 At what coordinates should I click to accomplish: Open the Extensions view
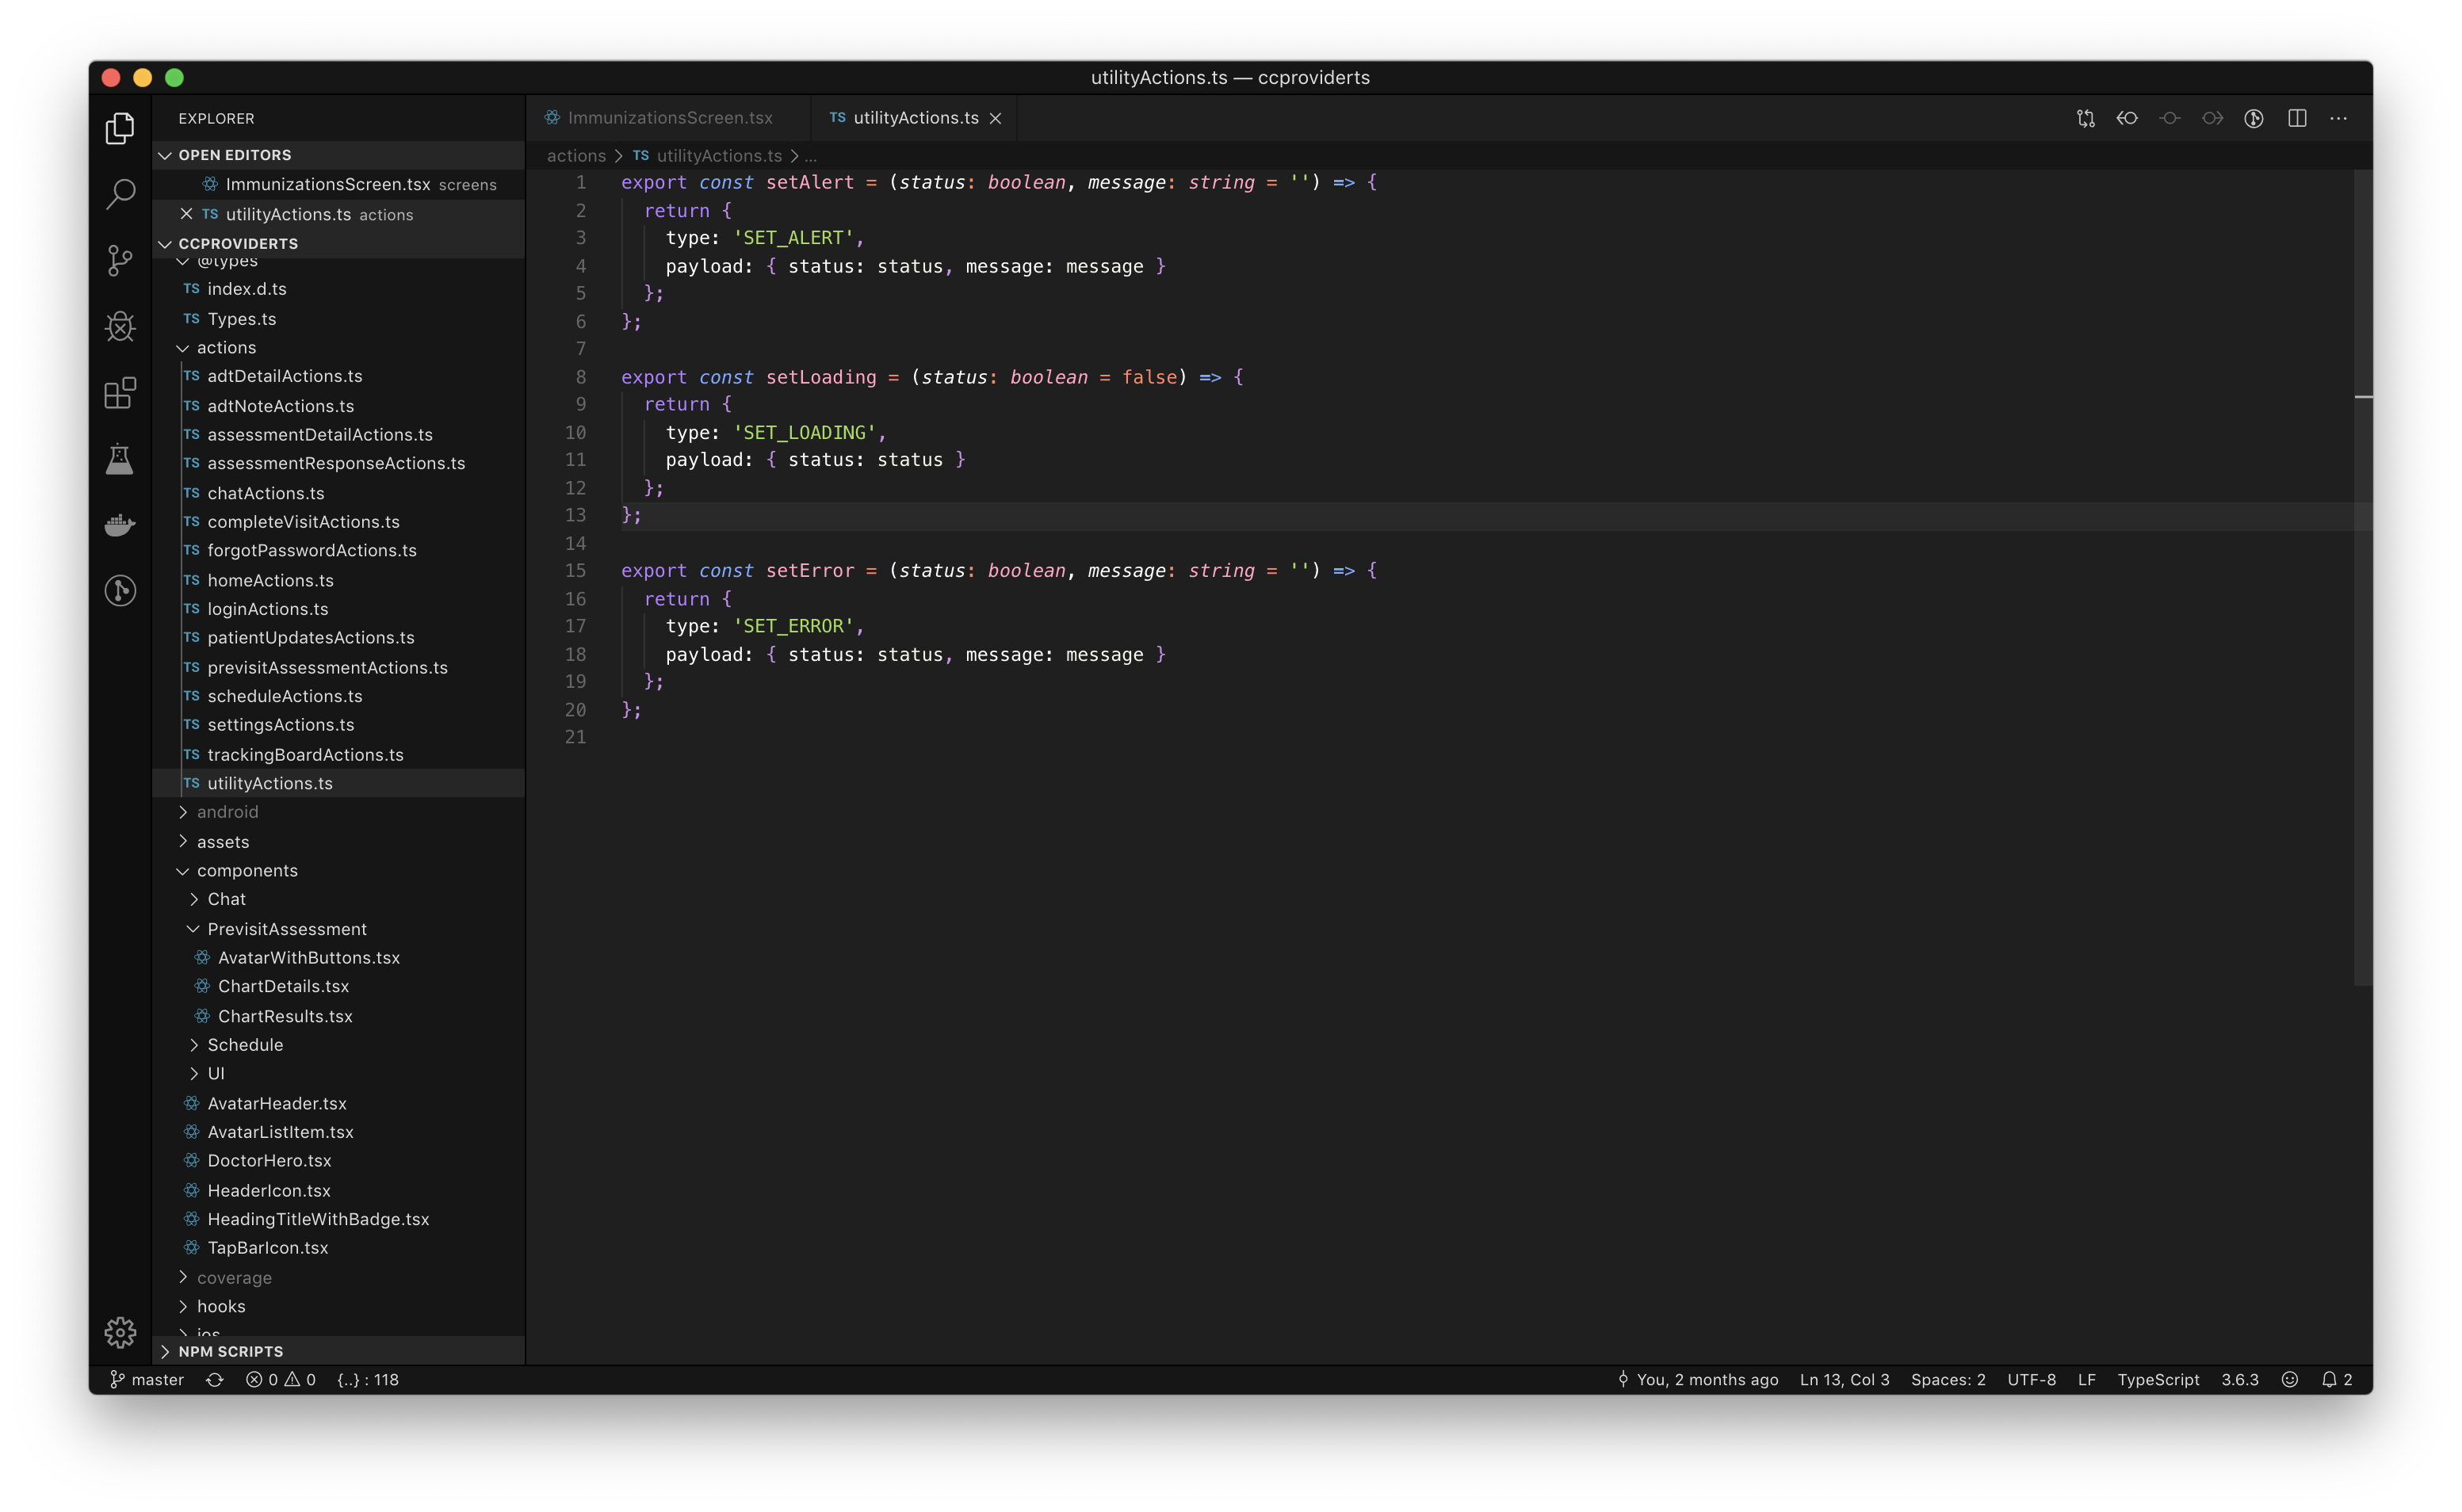click(x=120, y=393)
